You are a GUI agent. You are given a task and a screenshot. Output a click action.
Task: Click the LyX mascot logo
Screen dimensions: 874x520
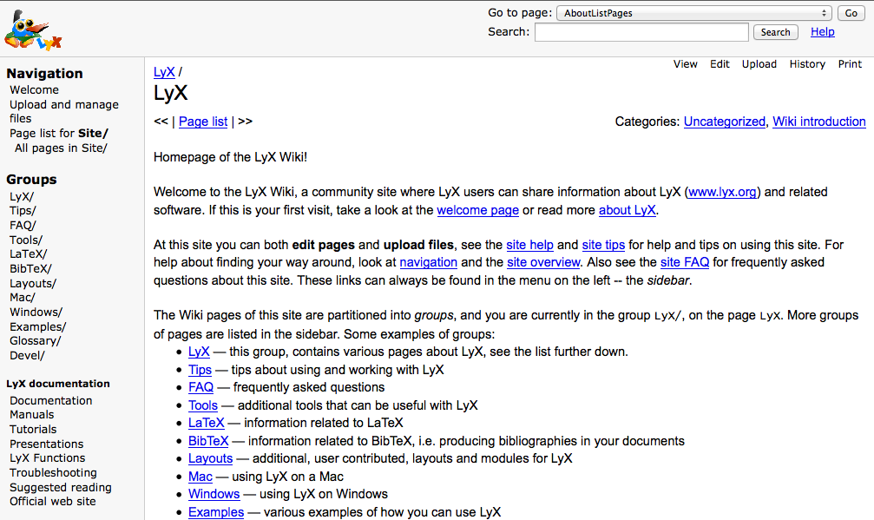pos(33,30)
